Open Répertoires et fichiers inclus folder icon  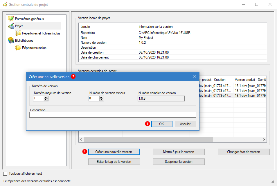[x=18, y=33]
